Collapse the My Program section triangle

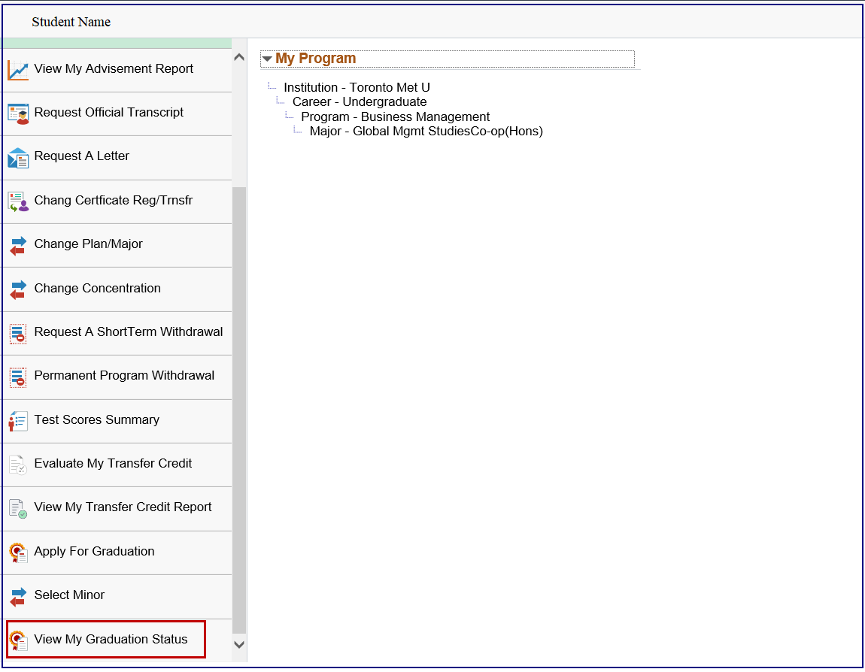pos(267,59)
